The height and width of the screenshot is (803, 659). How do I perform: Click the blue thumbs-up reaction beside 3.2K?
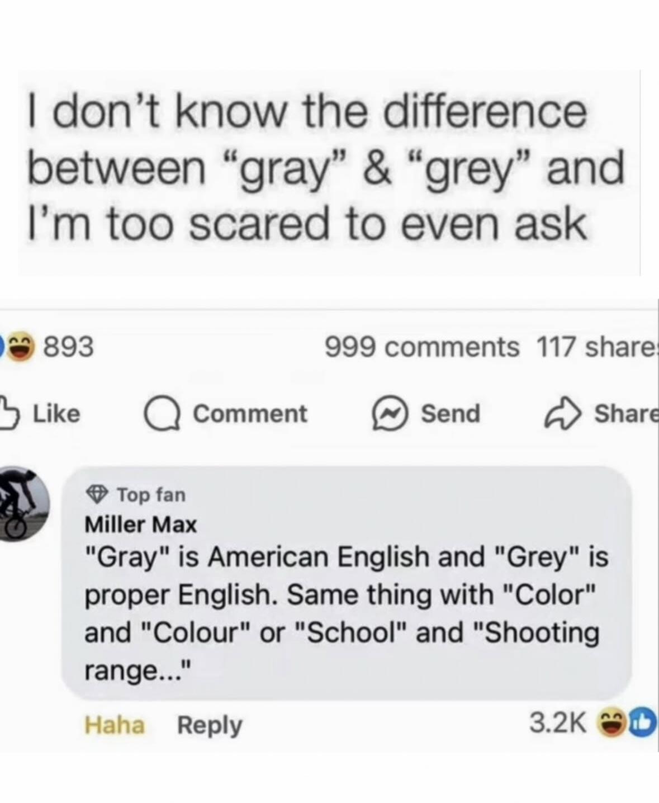[x=641, y=725]
